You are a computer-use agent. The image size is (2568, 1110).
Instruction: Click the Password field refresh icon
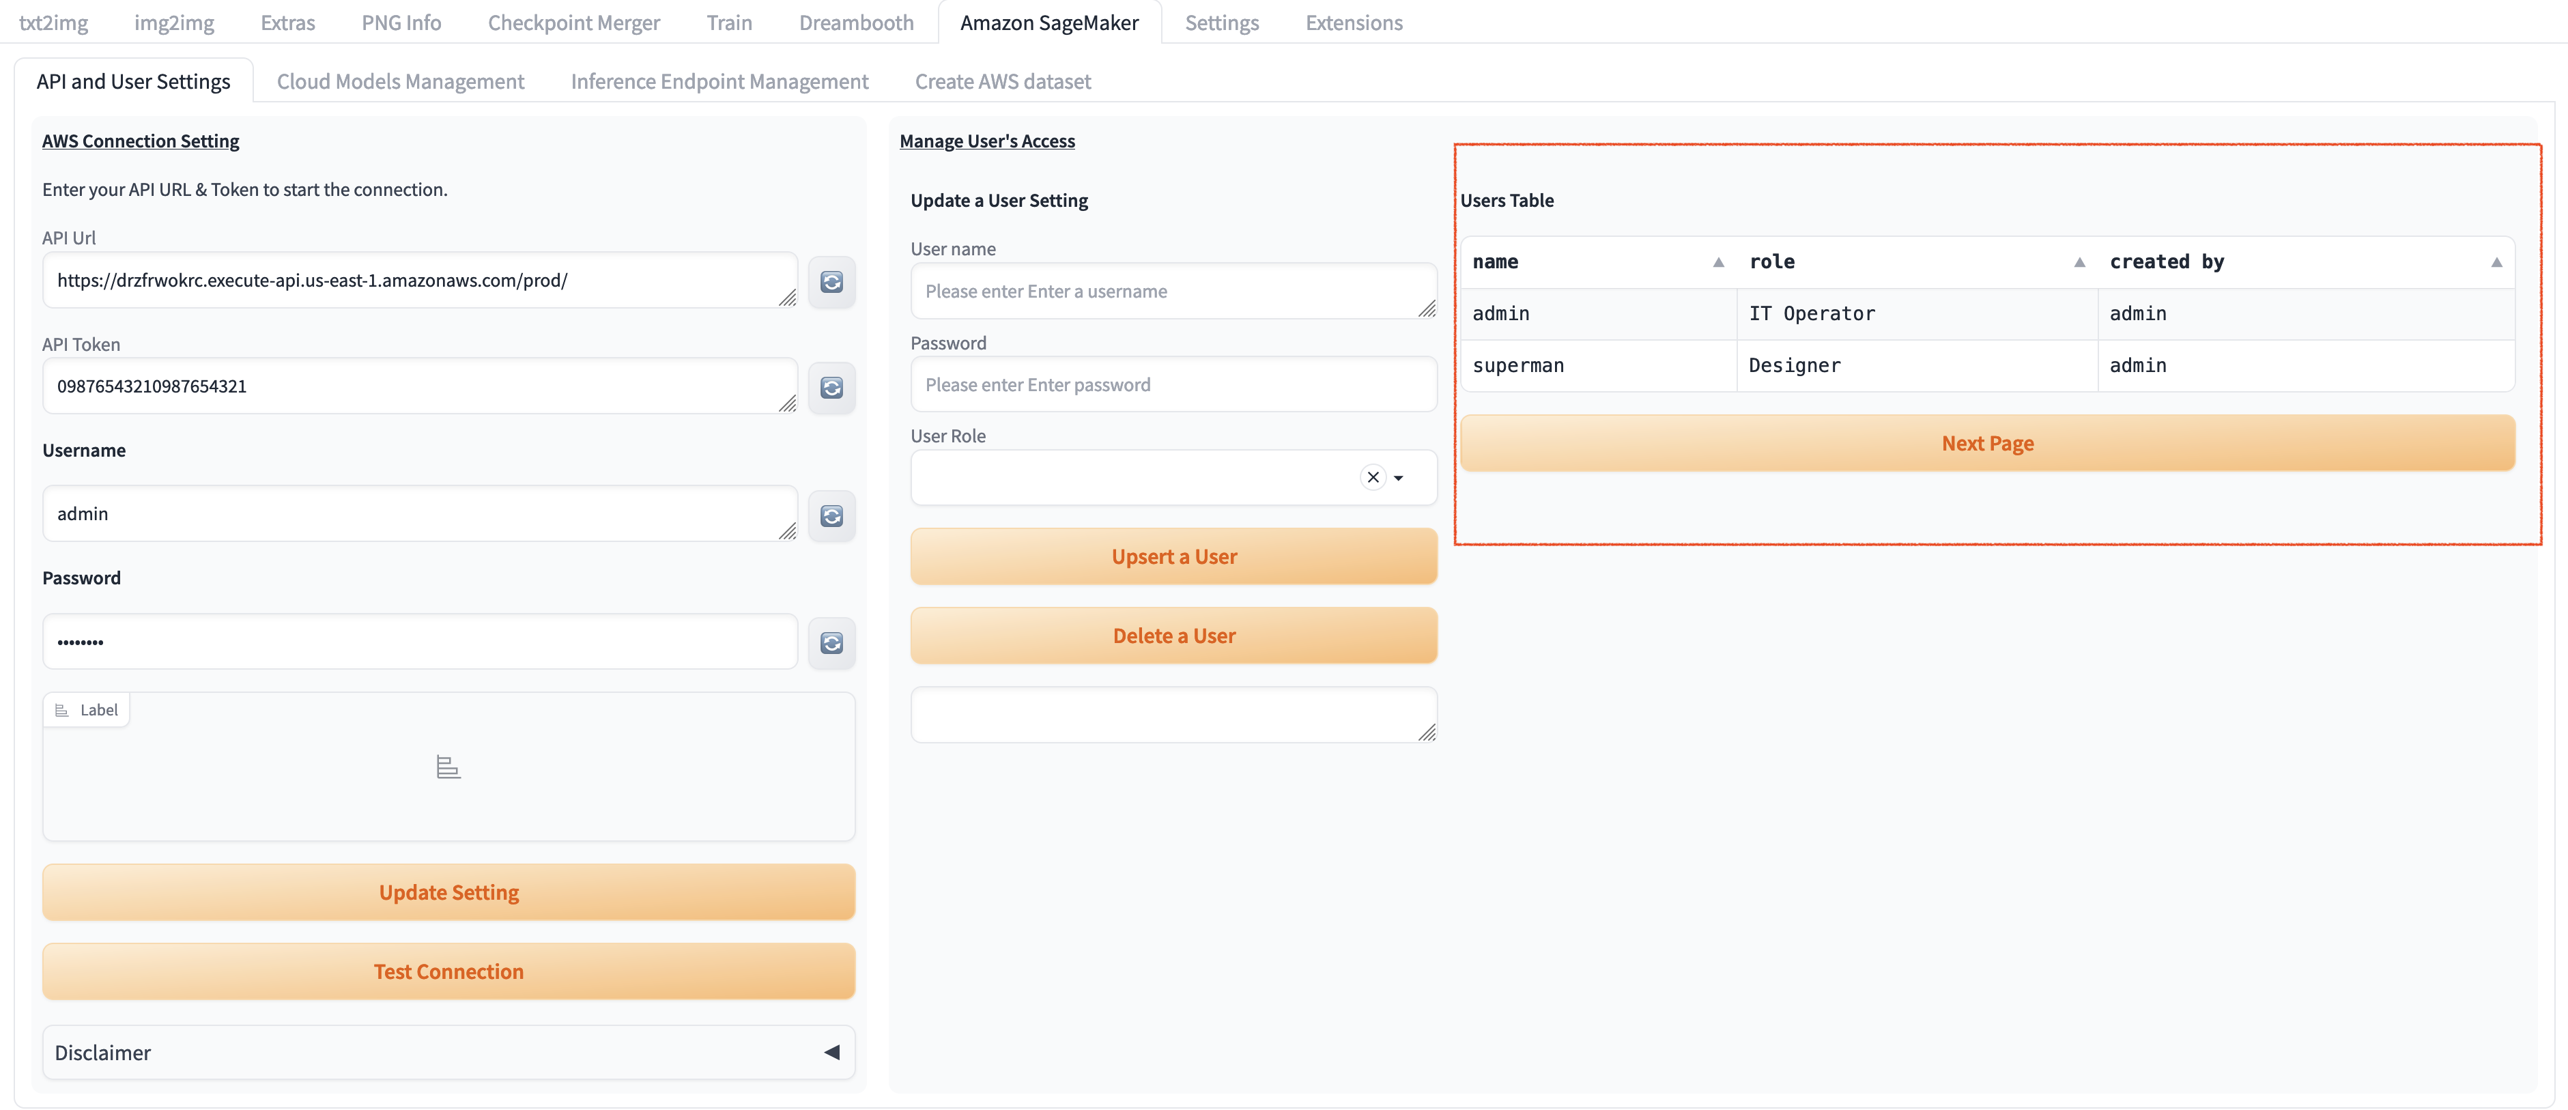(x=832, y=642)
